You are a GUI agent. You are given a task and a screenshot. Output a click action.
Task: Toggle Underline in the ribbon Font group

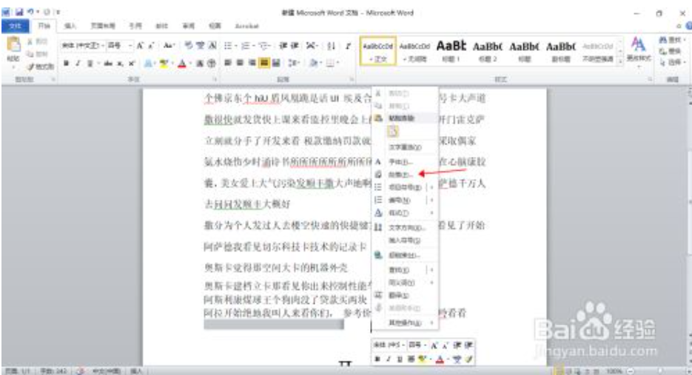[x=90, y=64]
